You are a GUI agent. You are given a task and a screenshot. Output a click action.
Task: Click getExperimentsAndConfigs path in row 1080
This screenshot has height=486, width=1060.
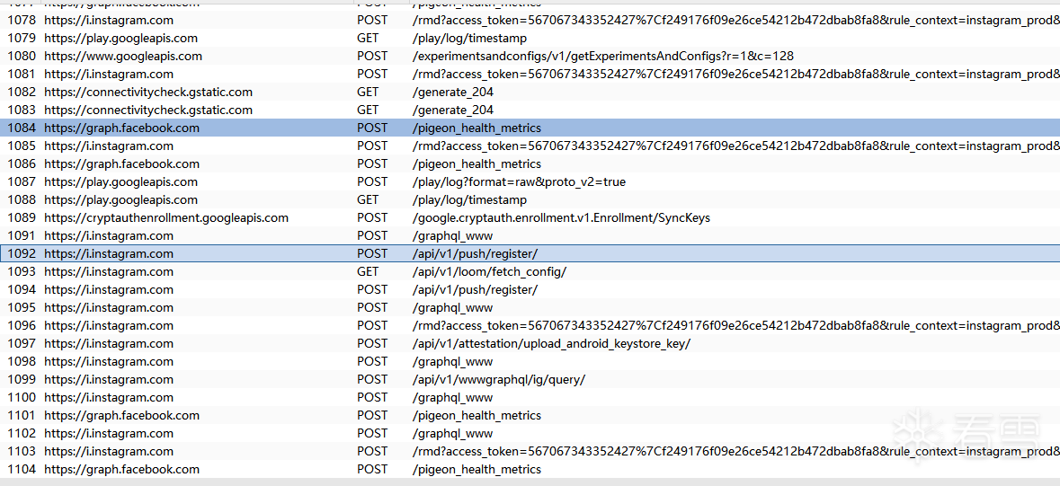603,56
